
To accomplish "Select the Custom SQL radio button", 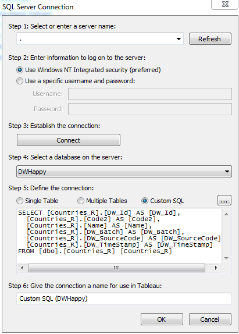I will pos(145,201).
